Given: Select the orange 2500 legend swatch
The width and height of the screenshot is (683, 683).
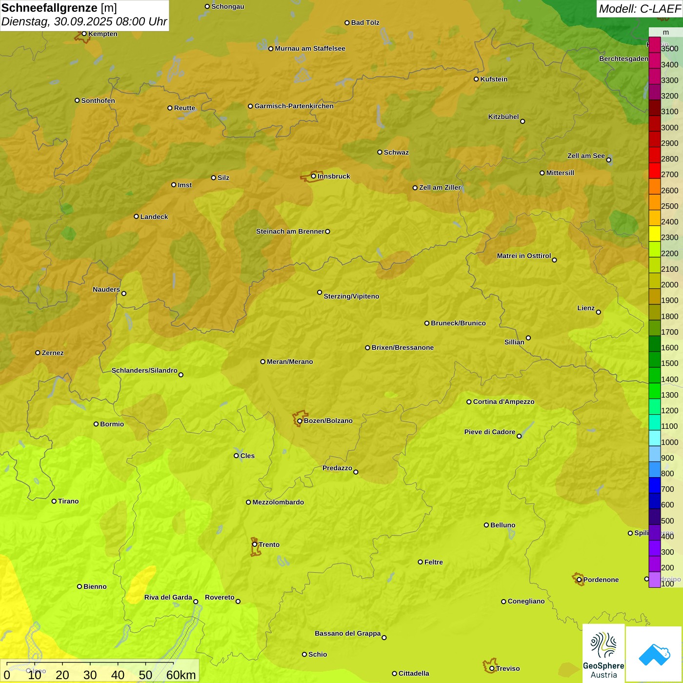Looking at the screenshot, I should coord(655,202).
